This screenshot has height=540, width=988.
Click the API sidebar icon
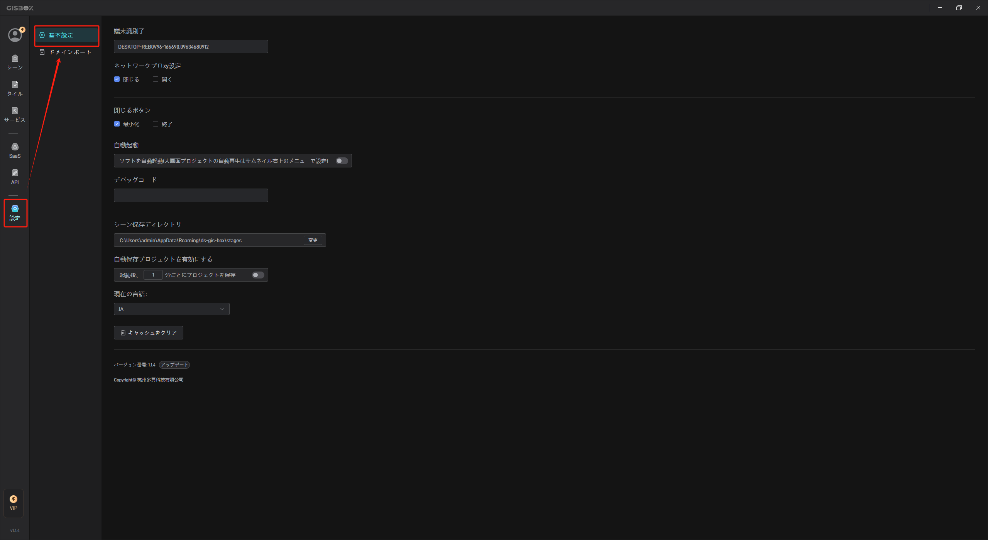click(15, 177)
